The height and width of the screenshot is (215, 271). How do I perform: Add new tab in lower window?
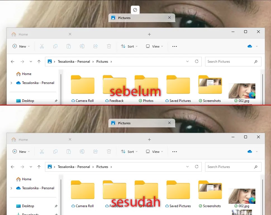pos(149,140)
